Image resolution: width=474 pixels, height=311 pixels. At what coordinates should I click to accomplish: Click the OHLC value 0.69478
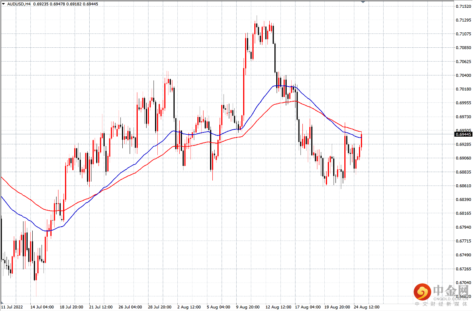[58, 4]
